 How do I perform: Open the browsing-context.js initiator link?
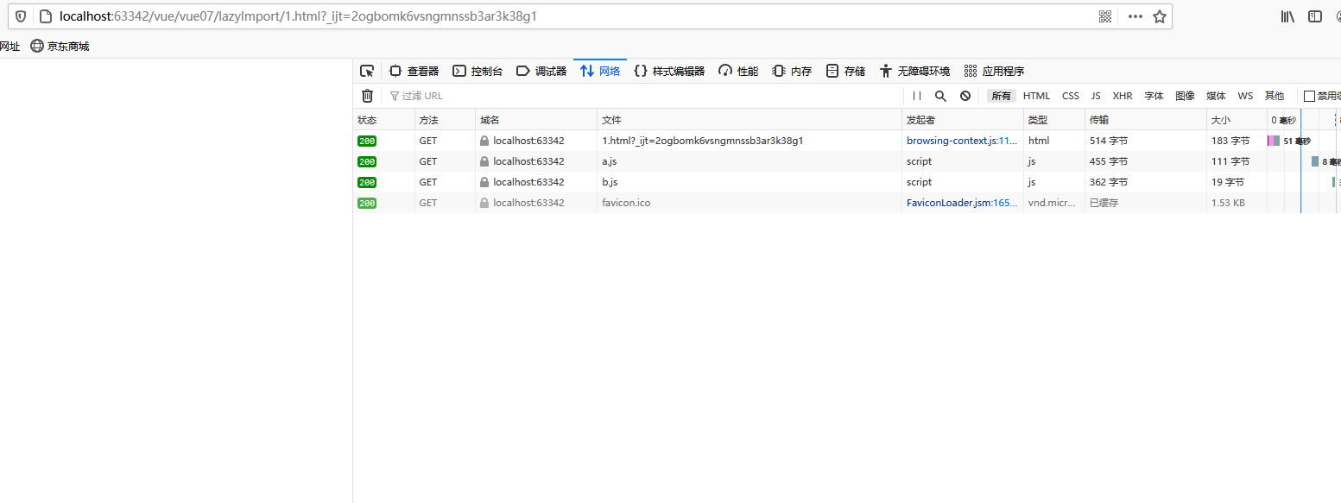962,141
